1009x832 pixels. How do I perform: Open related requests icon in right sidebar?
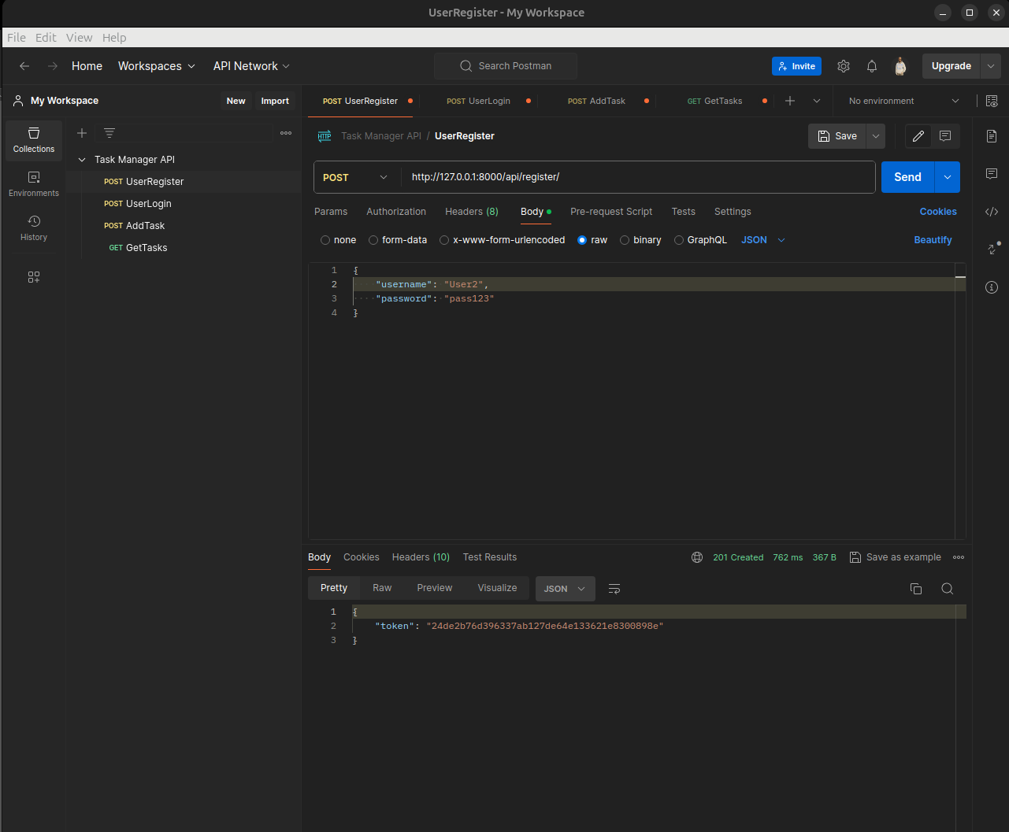click(992, 248)
